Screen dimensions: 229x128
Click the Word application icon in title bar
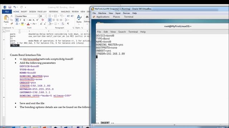pyautogui.click(x=5, y=7)
